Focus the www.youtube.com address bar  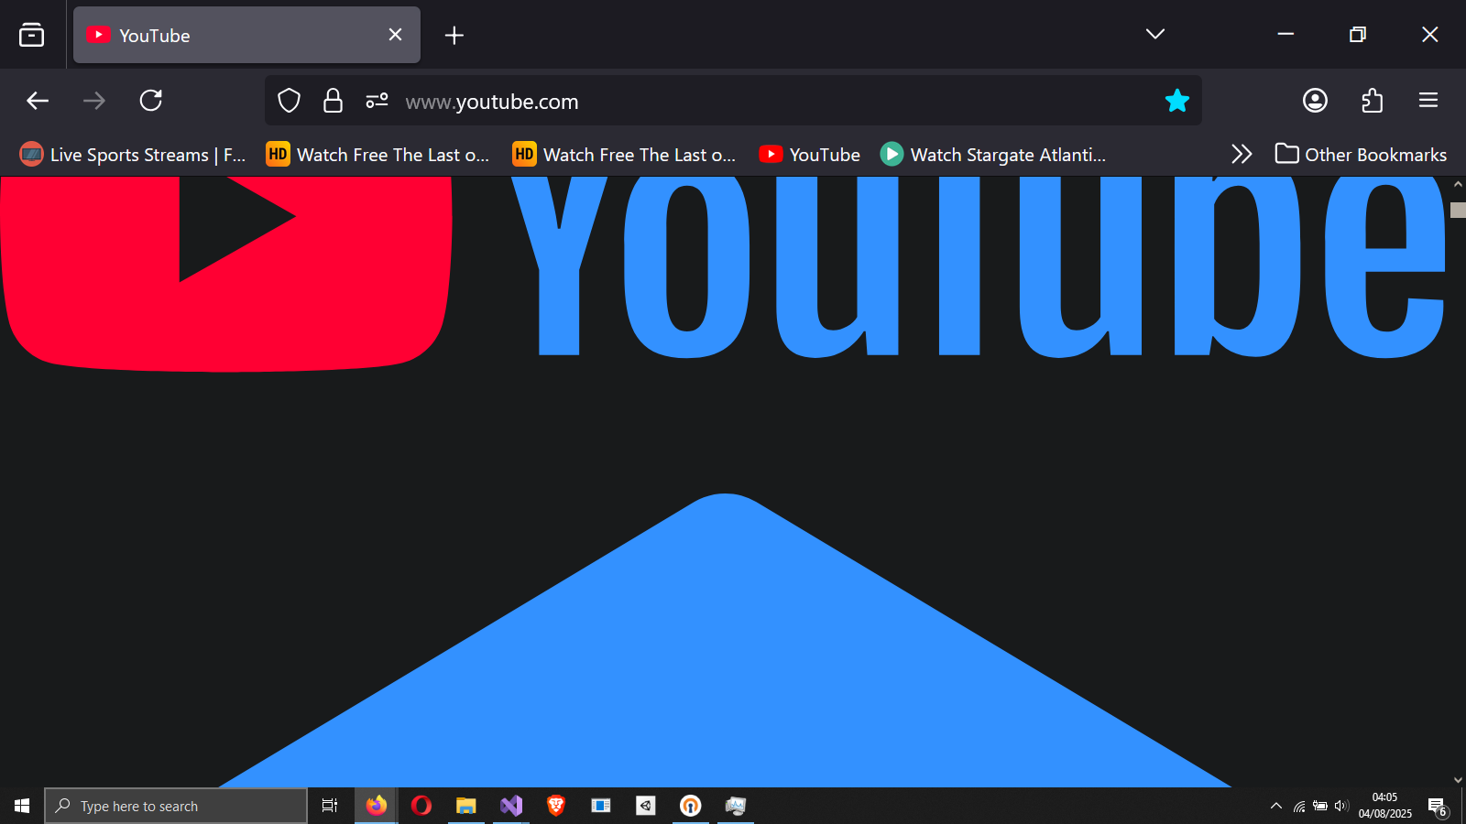[x=733, y=101]
